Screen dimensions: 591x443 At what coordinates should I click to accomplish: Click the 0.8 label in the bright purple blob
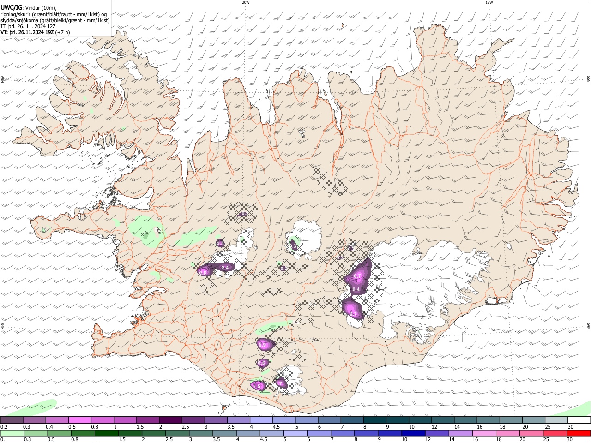203,272
